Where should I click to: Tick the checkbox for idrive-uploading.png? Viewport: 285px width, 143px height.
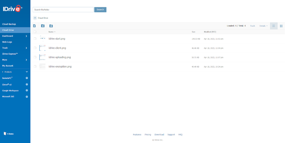click(x=35, y=57)
